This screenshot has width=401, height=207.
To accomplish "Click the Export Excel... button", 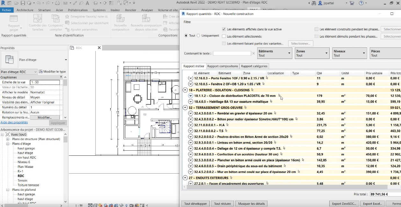I will 372,203.
